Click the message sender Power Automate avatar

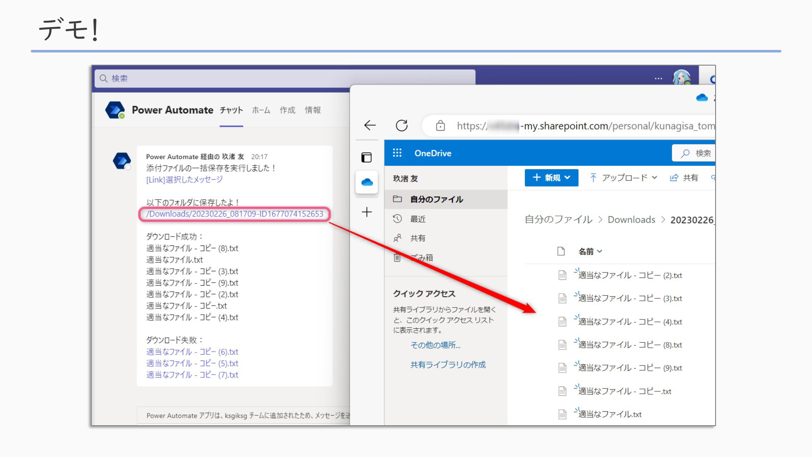pos(122,161)
